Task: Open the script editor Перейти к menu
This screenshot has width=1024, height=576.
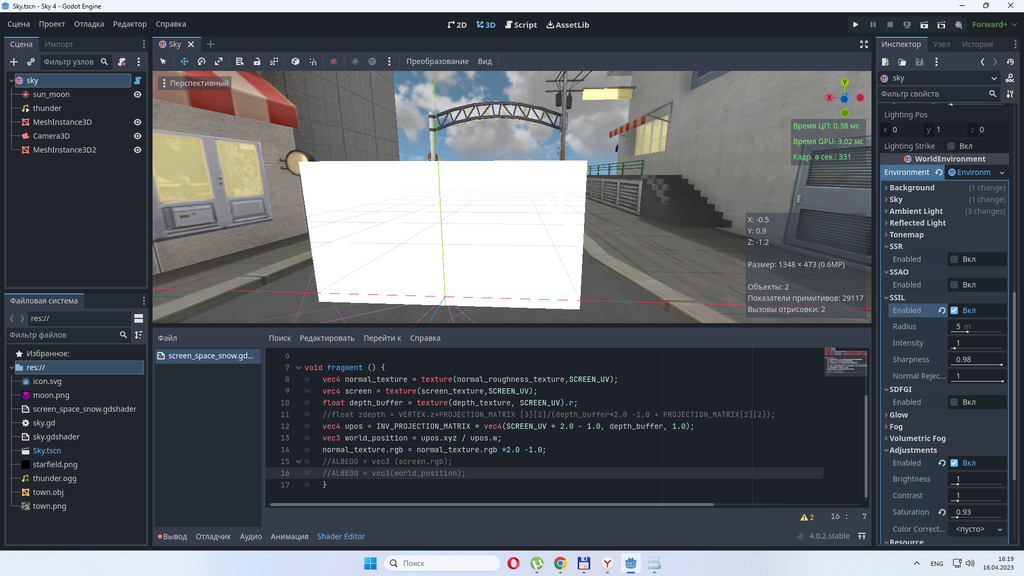Action: point(382,338)
